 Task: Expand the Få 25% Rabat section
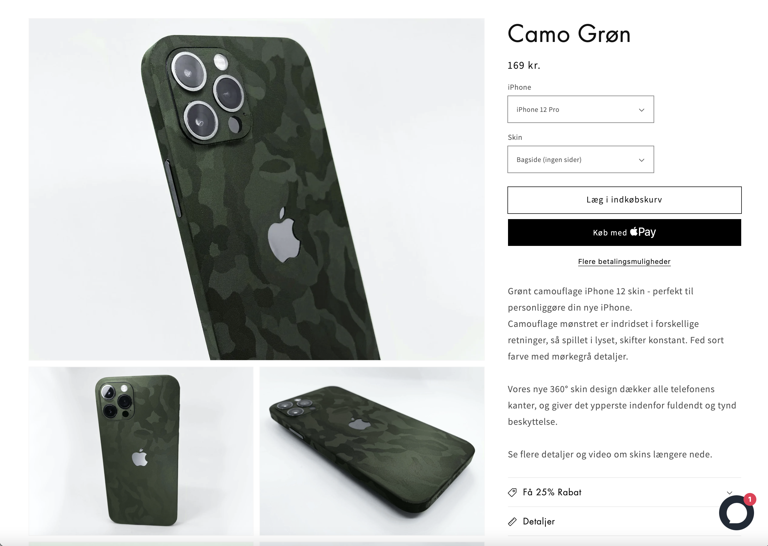click(x=624, y=492)
